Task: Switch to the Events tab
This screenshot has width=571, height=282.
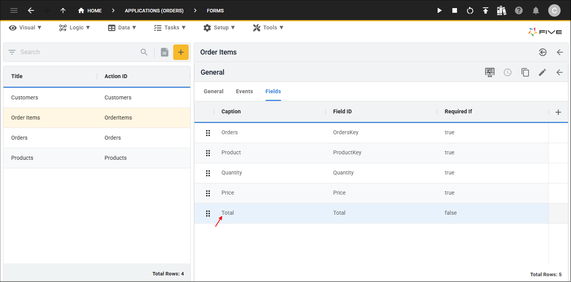Action: [244, 91]
